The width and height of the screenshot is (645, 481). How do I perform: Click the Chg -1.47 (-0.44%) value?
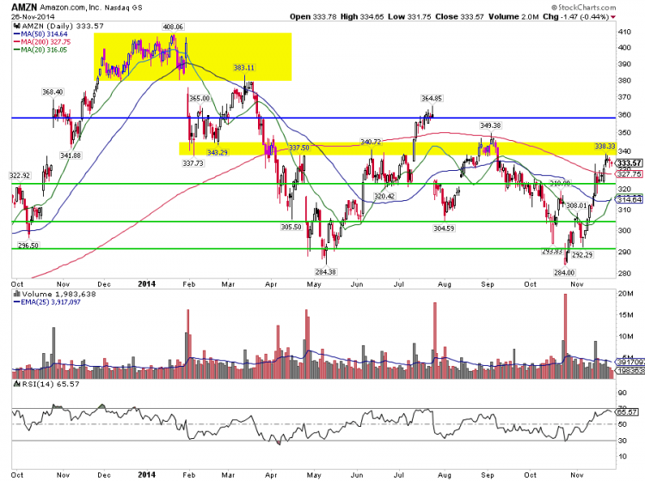tap(575, 17)
